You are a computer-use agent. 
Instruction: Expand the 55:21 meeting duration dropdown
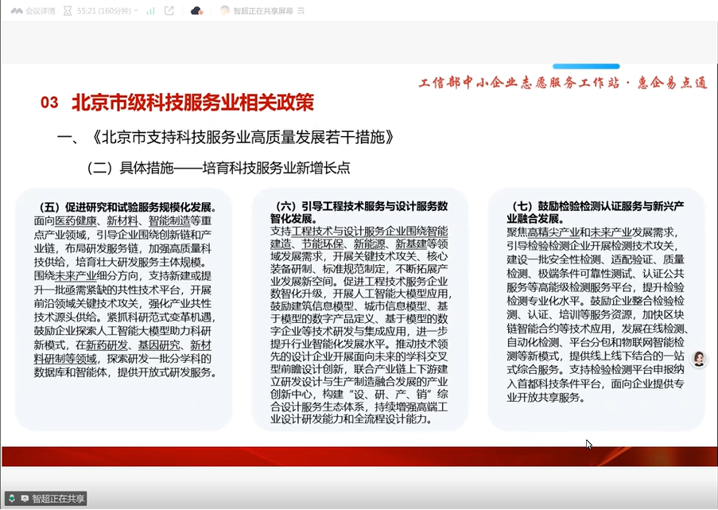pos(136,10)
